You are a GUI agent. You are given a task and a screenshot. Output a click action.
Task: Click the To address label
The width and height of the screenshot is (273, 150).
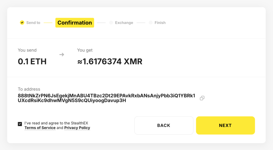[x=29, y=89]
